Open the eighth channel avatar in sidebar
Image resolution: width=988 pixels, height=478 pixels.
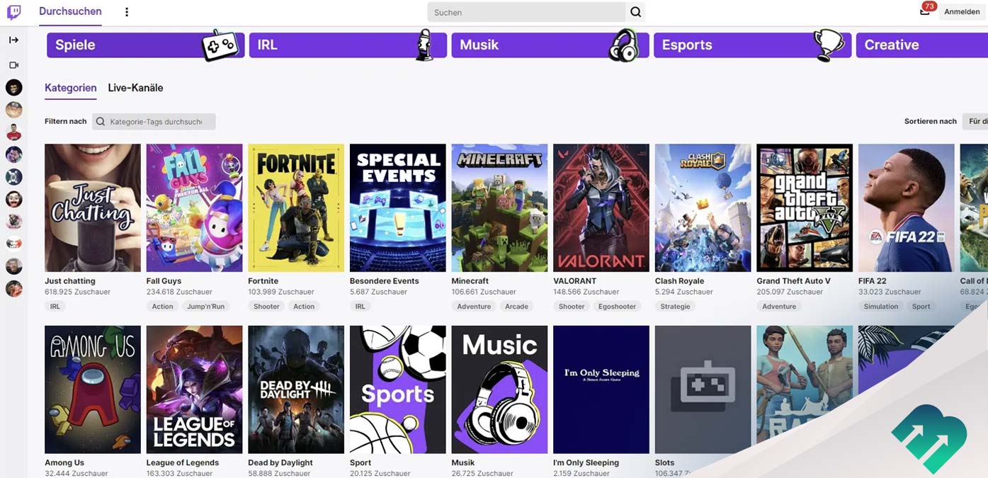[14, 244]
